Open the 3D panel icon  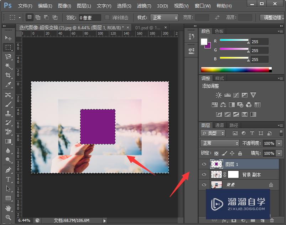(x=191, y=51)
